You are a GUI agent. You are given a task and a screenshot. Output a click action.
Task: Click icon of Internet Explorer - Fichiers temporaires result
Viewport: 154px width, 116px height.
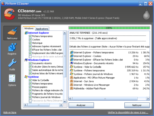[72, 52]
